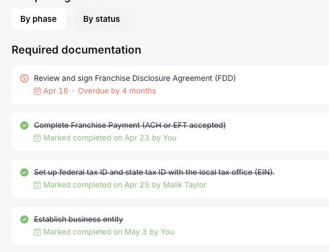Click the overdue status icon for the FDD task
Viewport: 329px width, 252px height.
pyautogui.click(x=24, y=79)
